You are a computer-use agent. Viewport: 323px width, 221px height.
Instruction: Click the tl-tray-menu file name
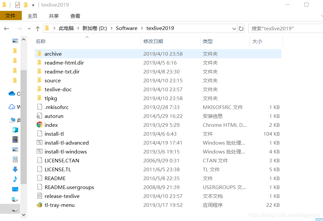click(59, 205)
